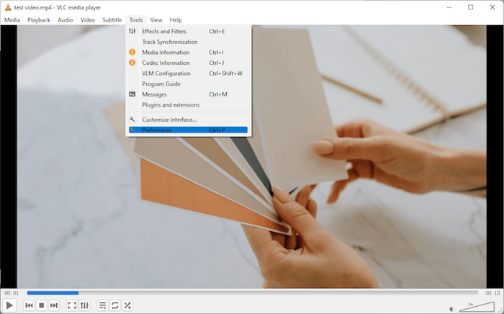504x314 pixels.
Task: Open extended settings equalizer icon
Action: 84,305
